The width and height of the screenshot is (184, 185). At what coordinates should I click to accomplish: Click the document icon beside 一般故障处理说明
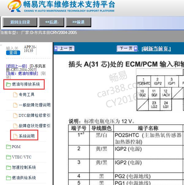click(x=15, y=105)
